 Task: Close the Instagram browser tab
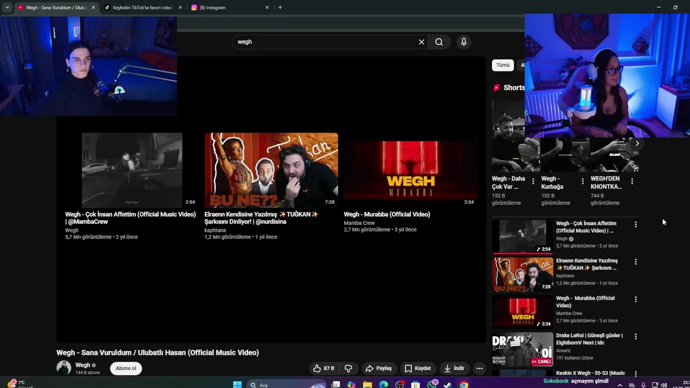tap(267, 8)
